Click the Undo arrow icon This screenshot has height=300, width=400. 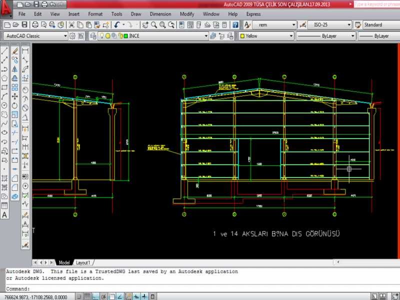[117, 24]
